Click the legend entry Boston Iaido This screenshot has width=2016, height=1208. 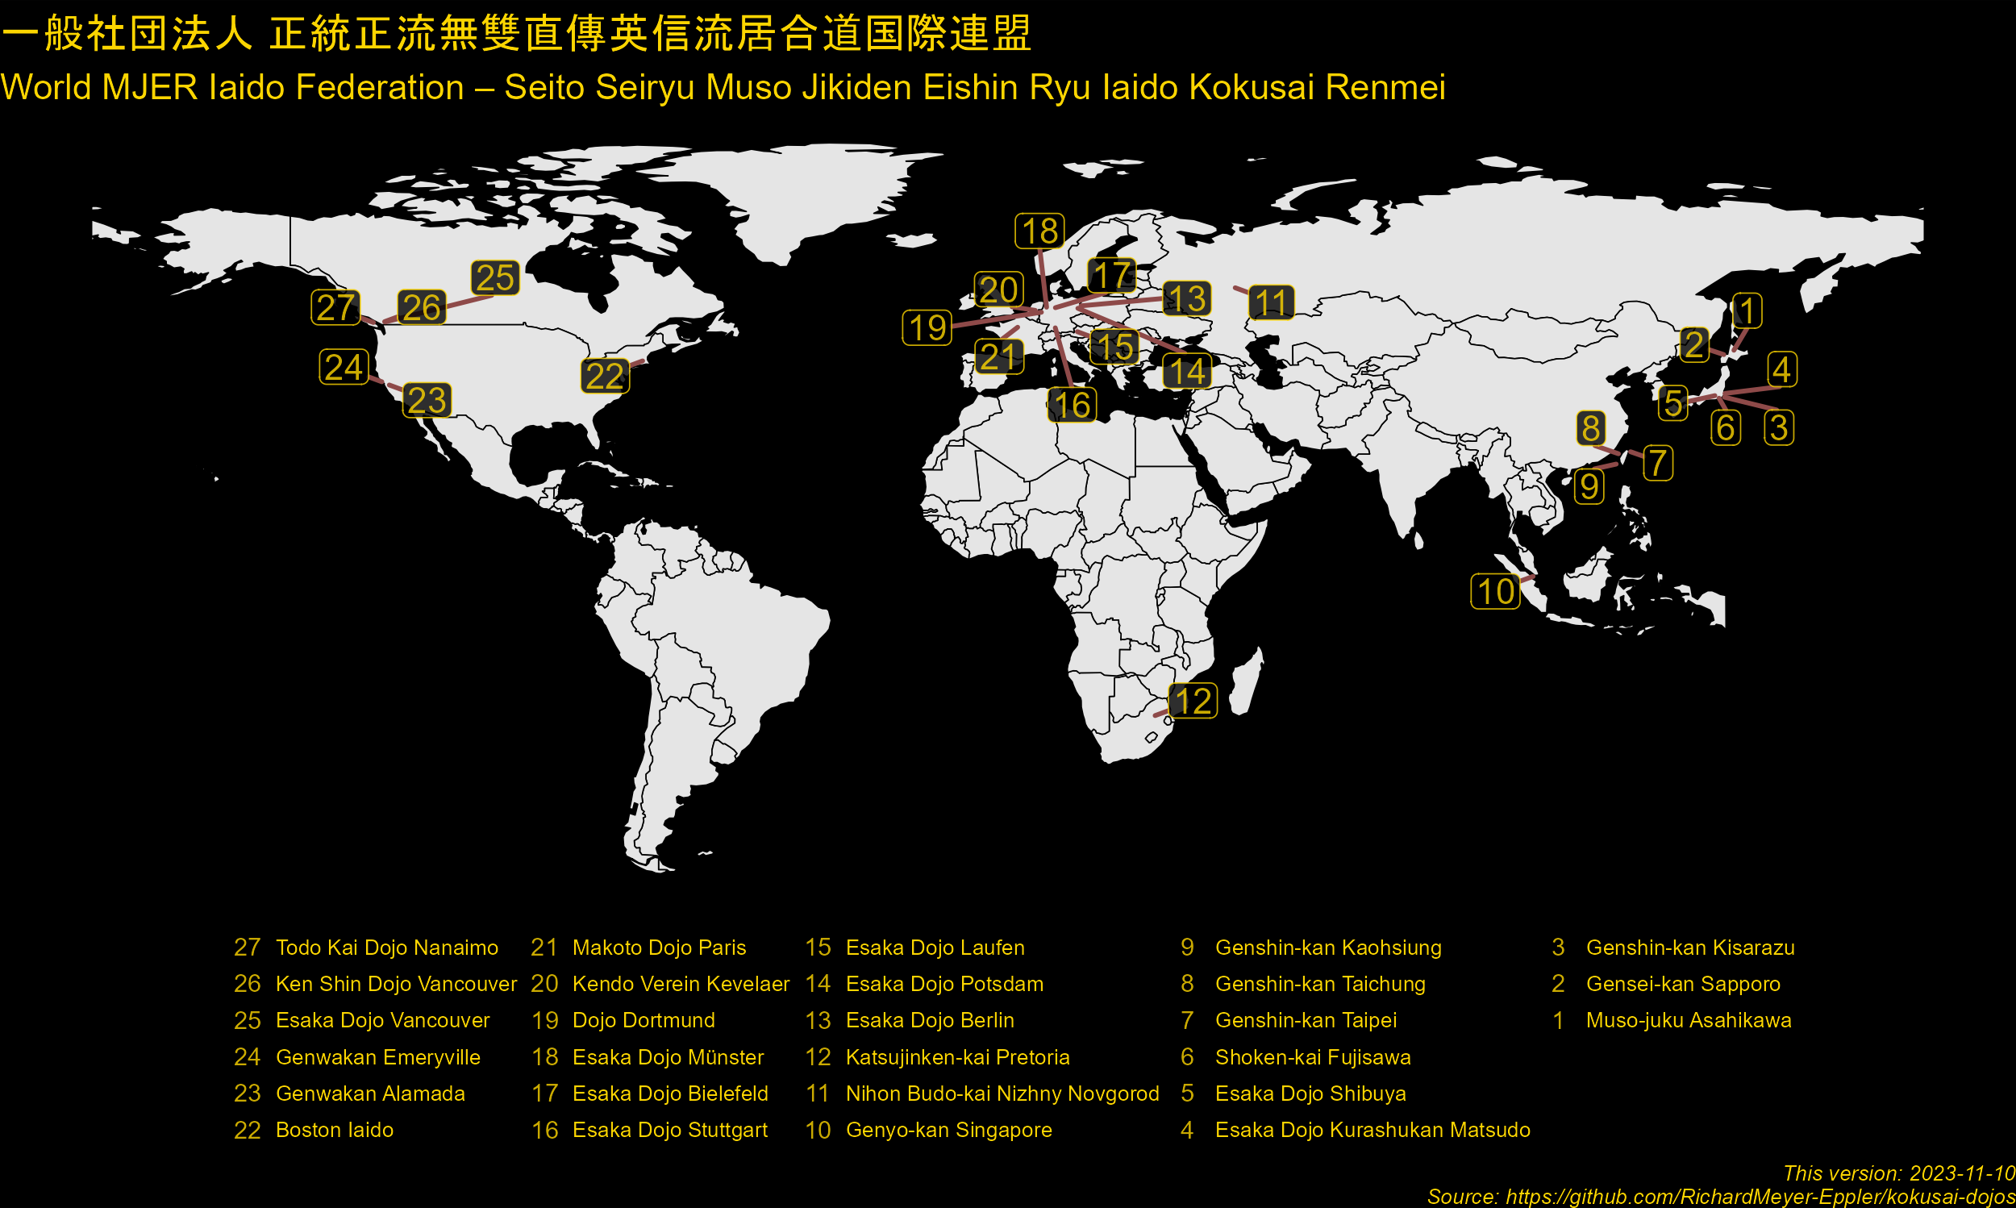click(x=334, y=1130)
